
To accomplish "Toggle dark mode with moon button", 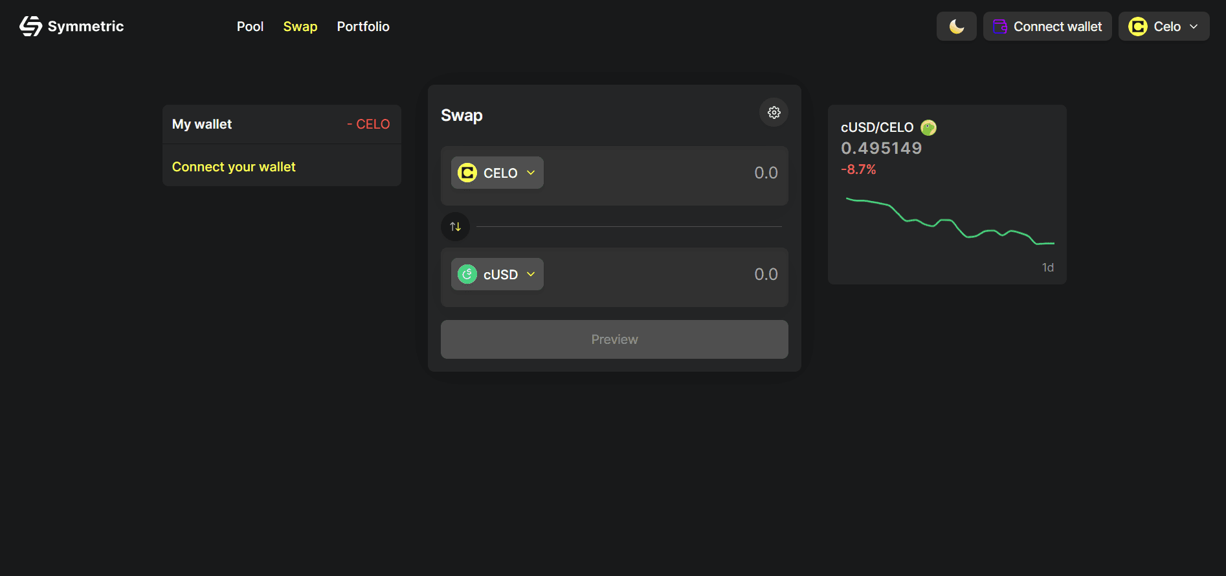I will click(x=956, y=27).
